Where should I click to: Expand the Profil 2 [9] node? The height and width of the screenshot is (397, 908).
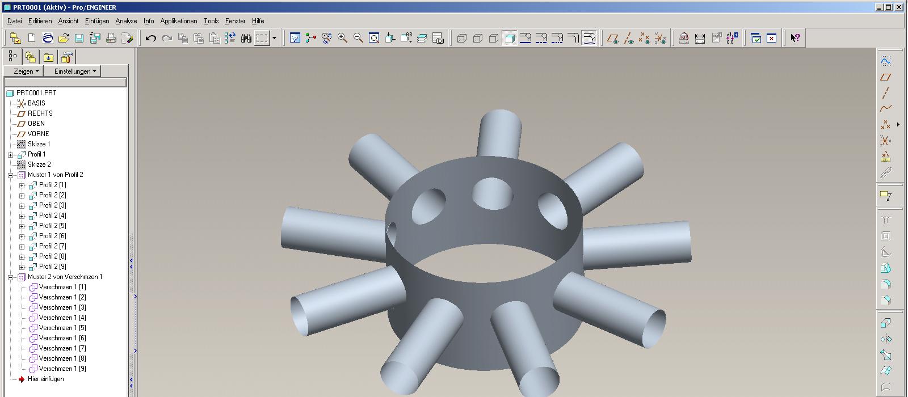[22, 267]
